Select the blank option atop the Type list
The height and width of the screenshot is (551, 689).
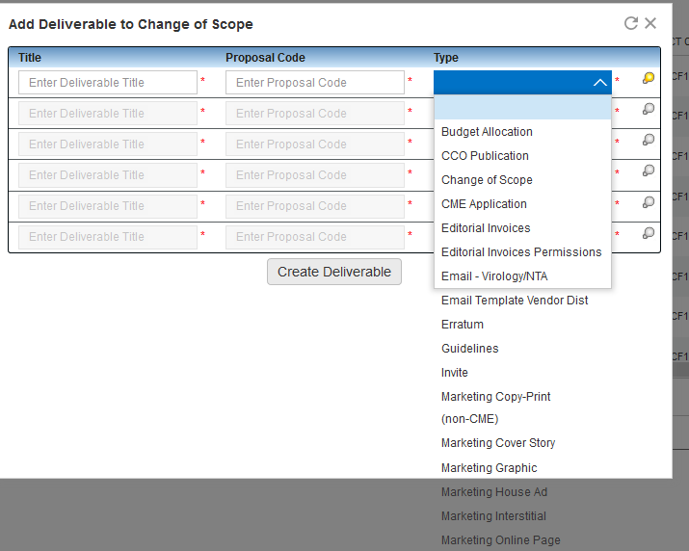click(522, 108)
